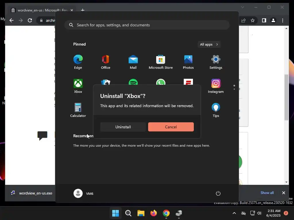
Task: Cancel the Xbox uninstall dialog
Action: (171, 127)
